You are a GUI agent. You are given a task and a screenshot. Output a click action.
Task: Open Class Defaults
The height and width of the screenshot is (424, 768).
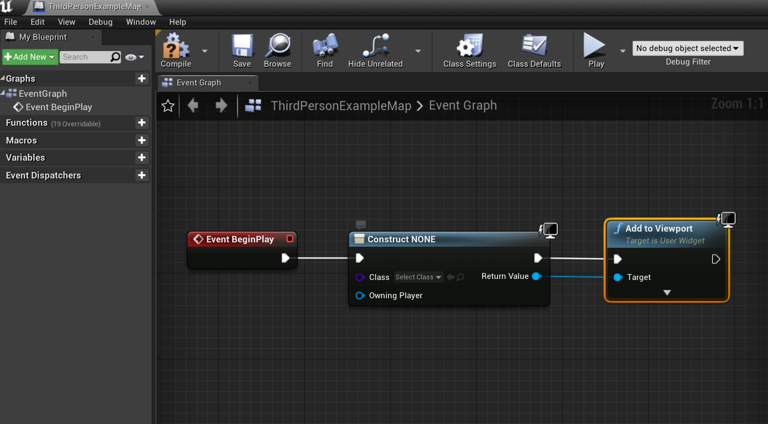[x=535, y=50]
